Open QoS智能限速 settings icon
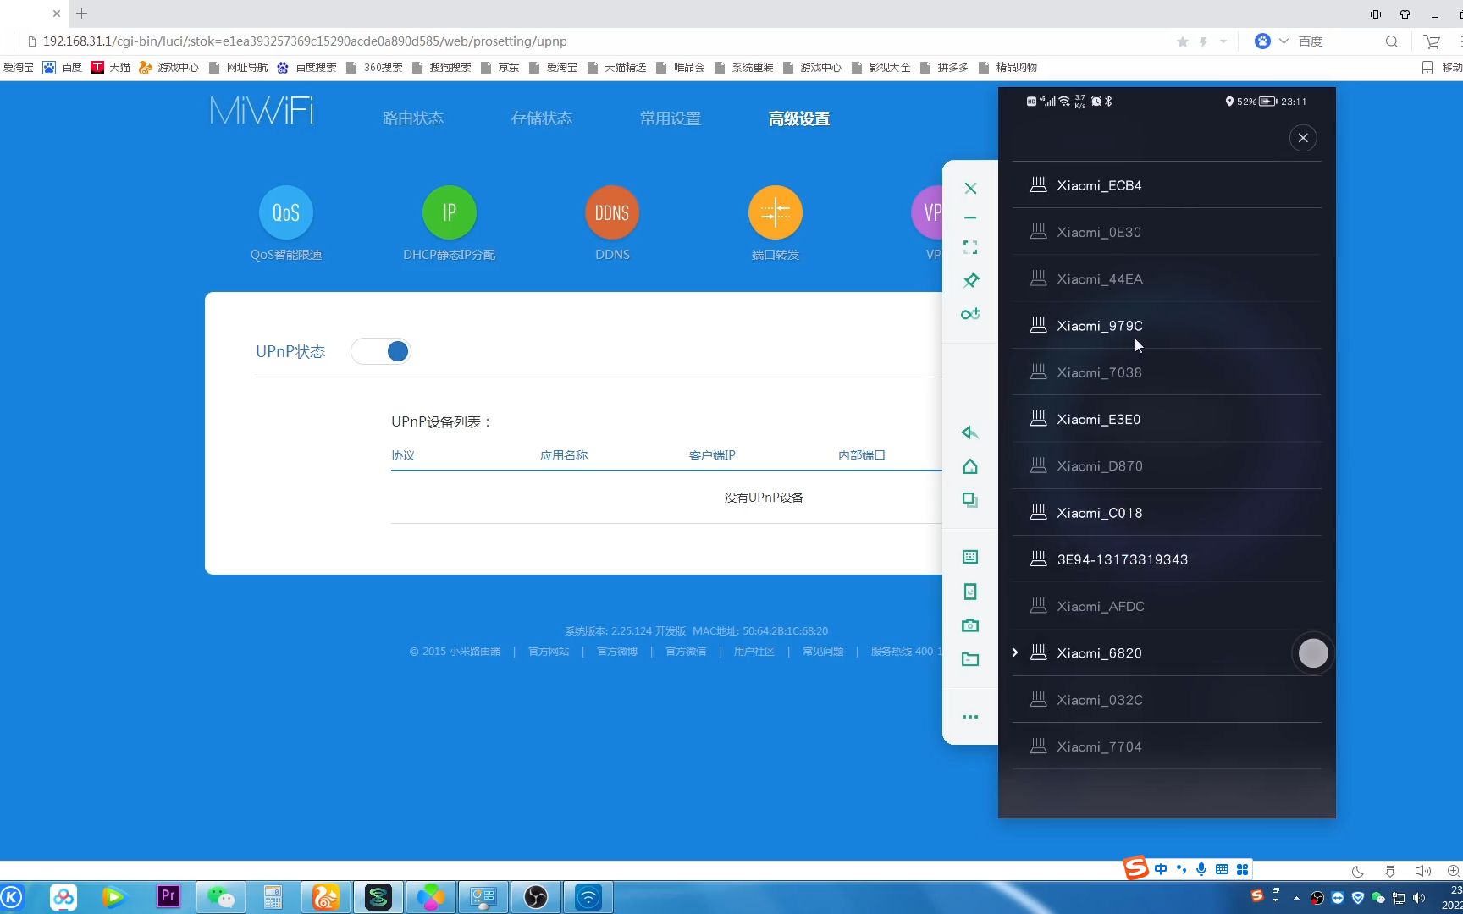The image size is (1463, 914). coord(286,212)
